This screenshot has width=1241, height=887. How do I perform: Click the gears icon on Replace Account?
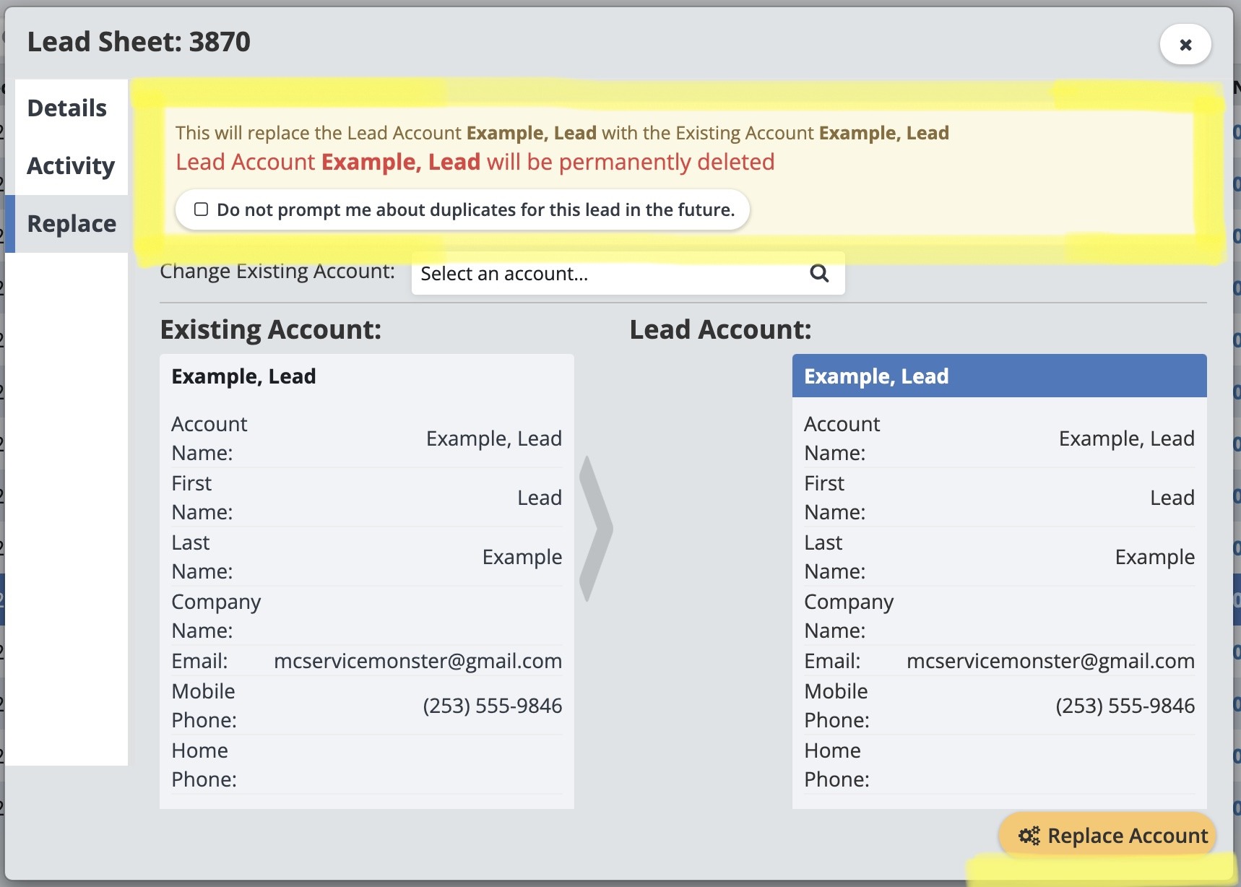[1029, 836]
